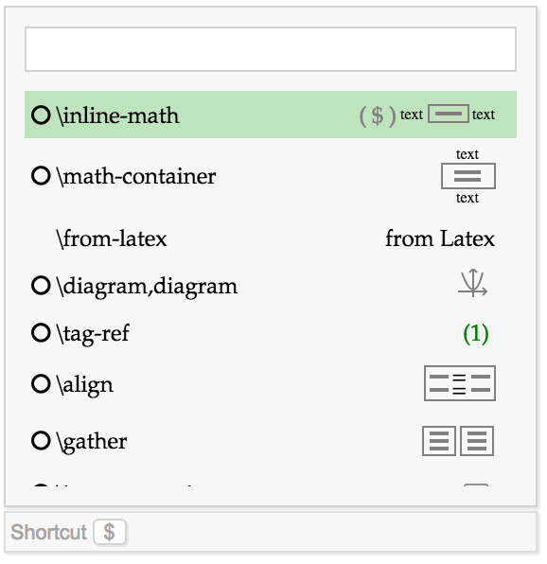Select the radio circle beside \diagram,diagram
This screenshot has height=564, width=547.
click(x=41, y=286)
